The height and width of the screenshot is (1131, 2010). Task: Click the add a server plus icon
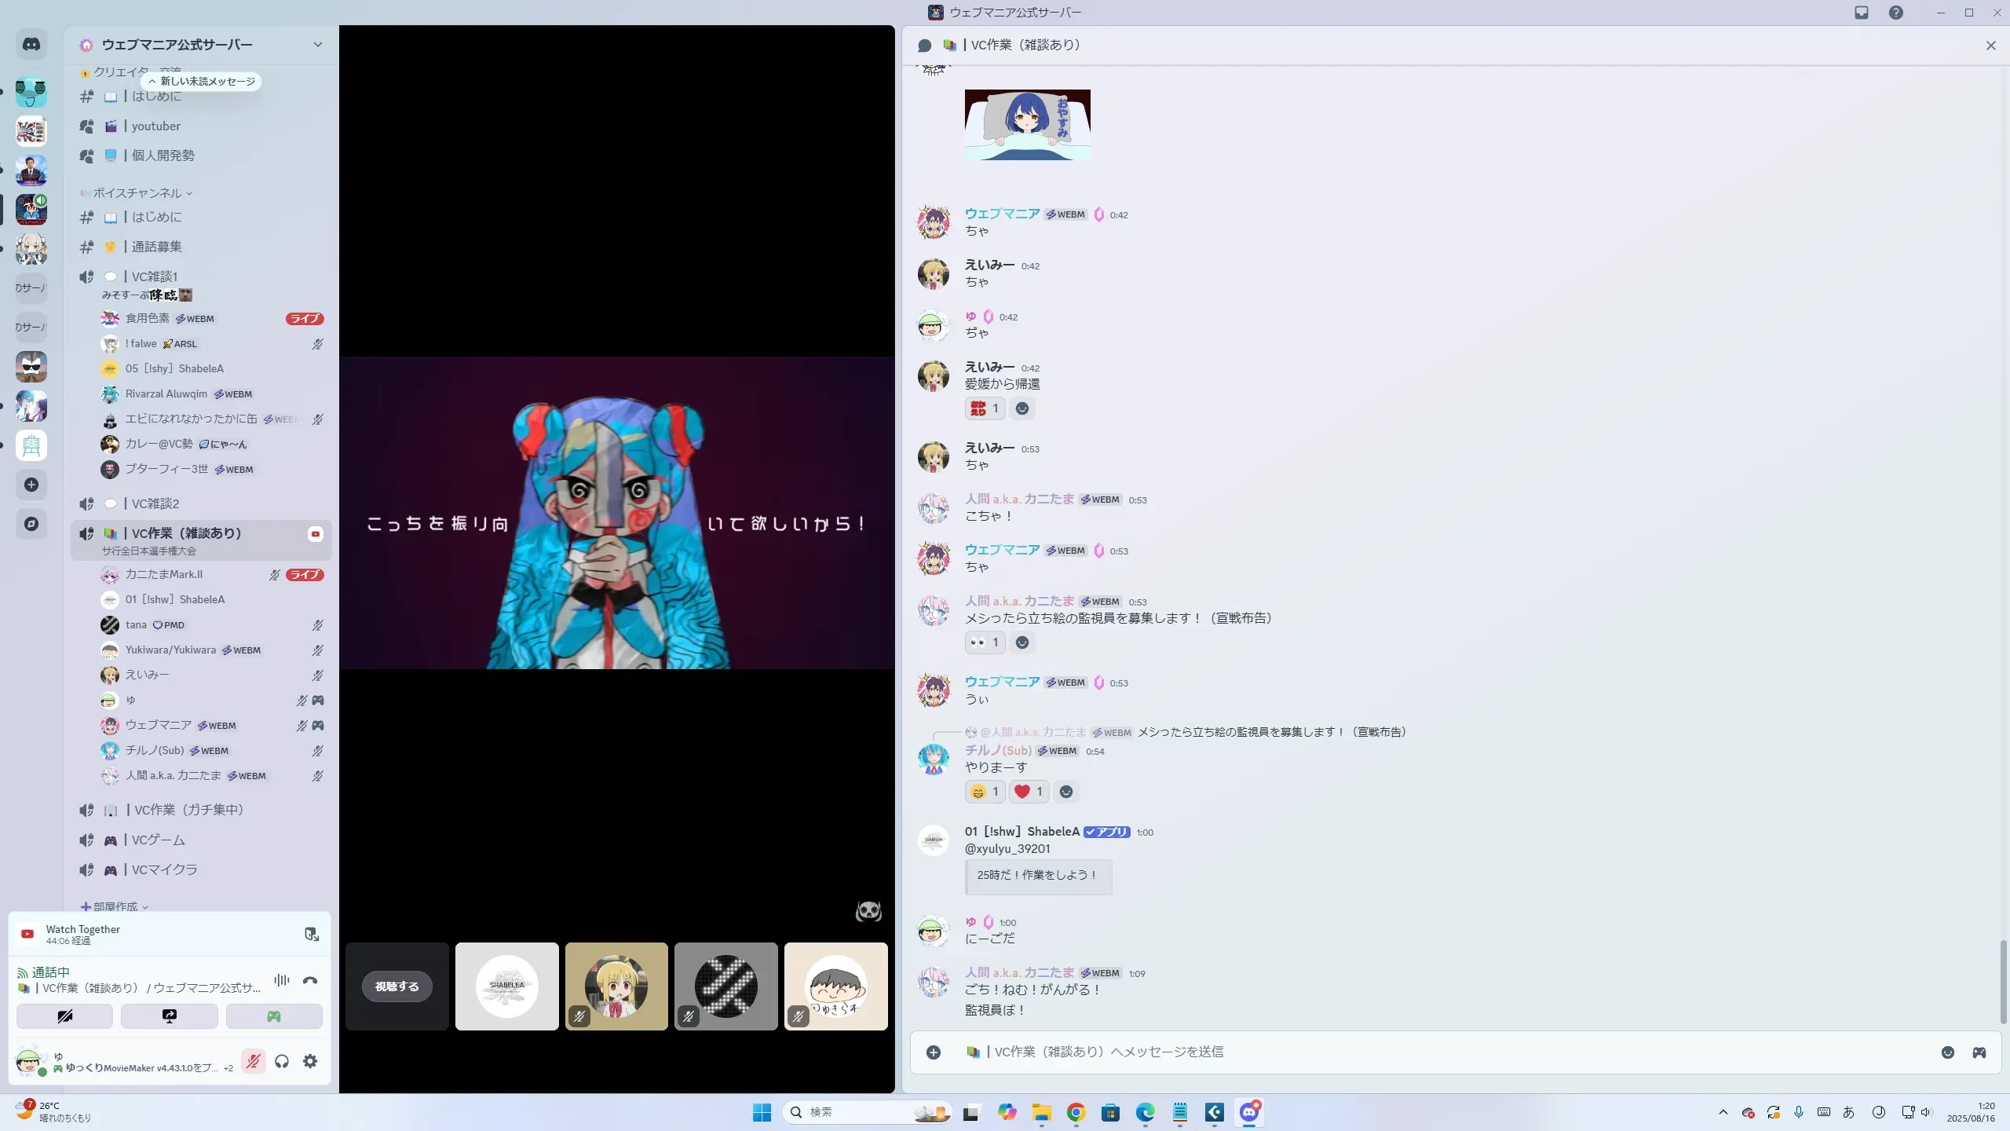coord(31,485)
